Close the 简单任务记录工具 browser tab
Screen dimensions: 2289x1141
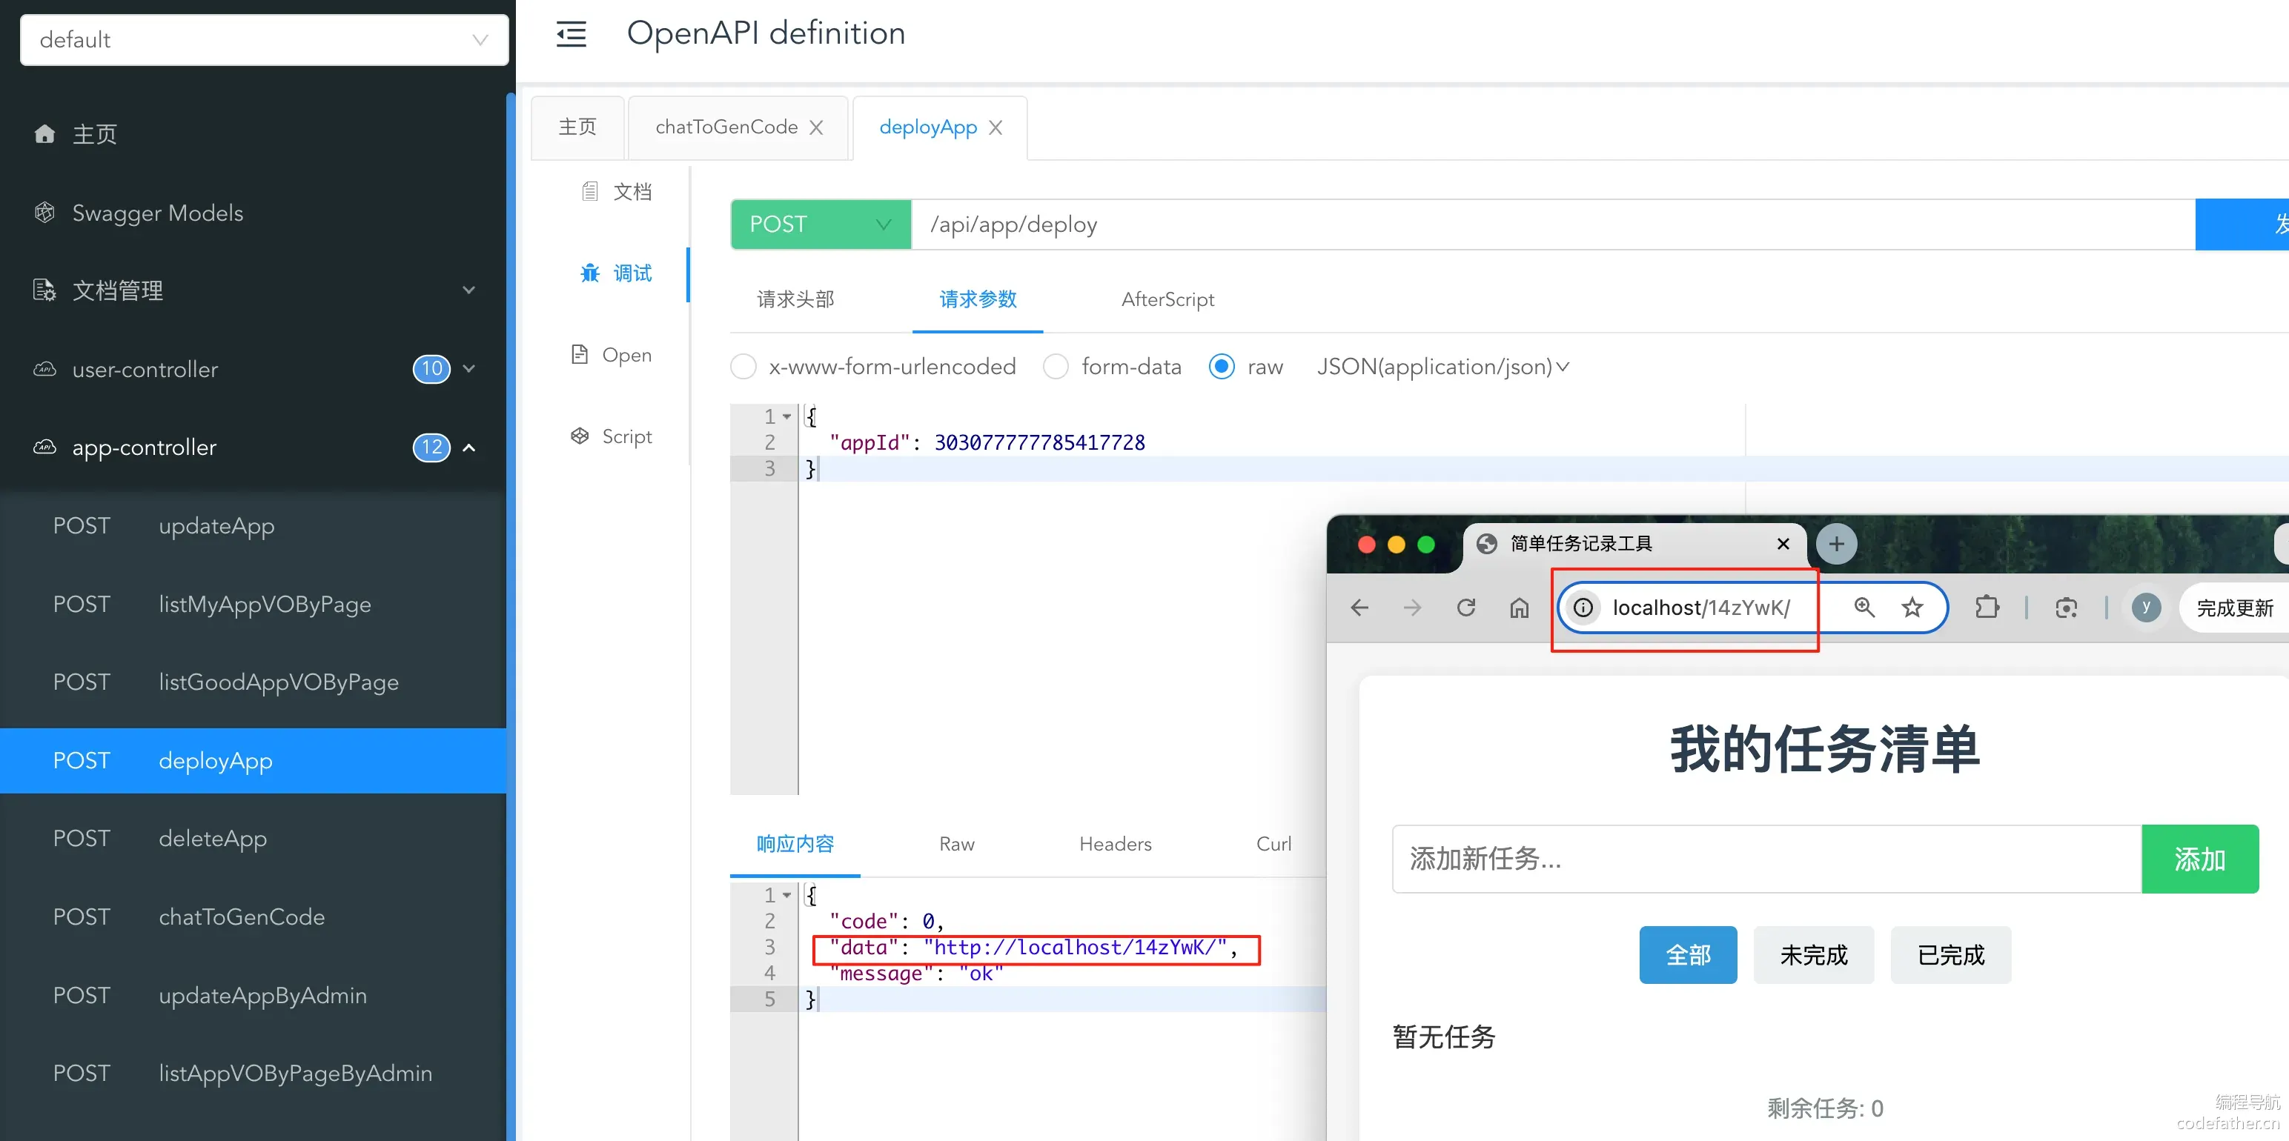tap(1783, 543)
